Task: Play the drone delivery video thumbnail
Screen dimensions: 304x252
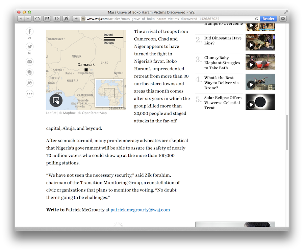Action: click(260, 82)
